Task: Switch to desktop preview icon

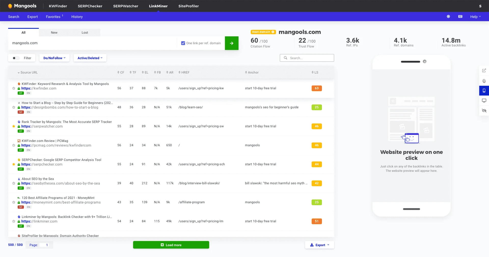Action: pyautogui.click(x=484, y=101)
